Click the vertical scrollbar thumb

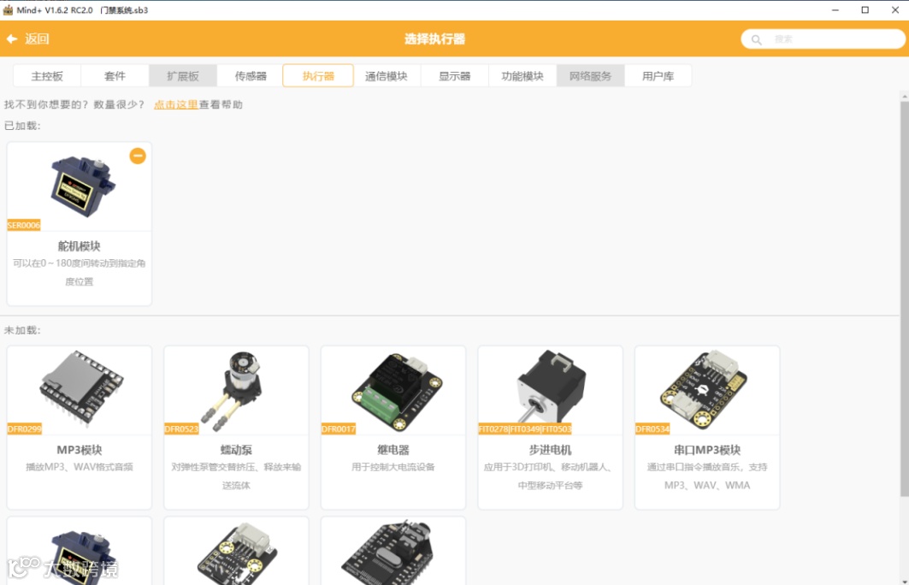tap(905, 298)
